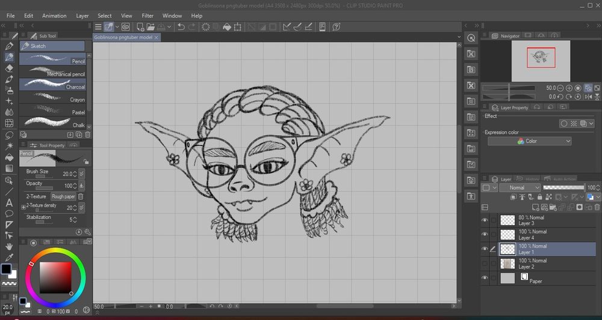Choose the Hand move tool
Screen dimensions: 602x320
[x=9, y=246]
